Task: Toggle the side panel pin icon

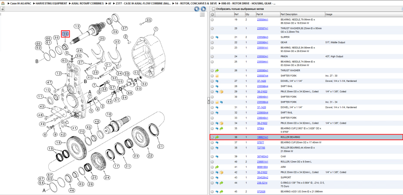Action: (x=2, y=9)
